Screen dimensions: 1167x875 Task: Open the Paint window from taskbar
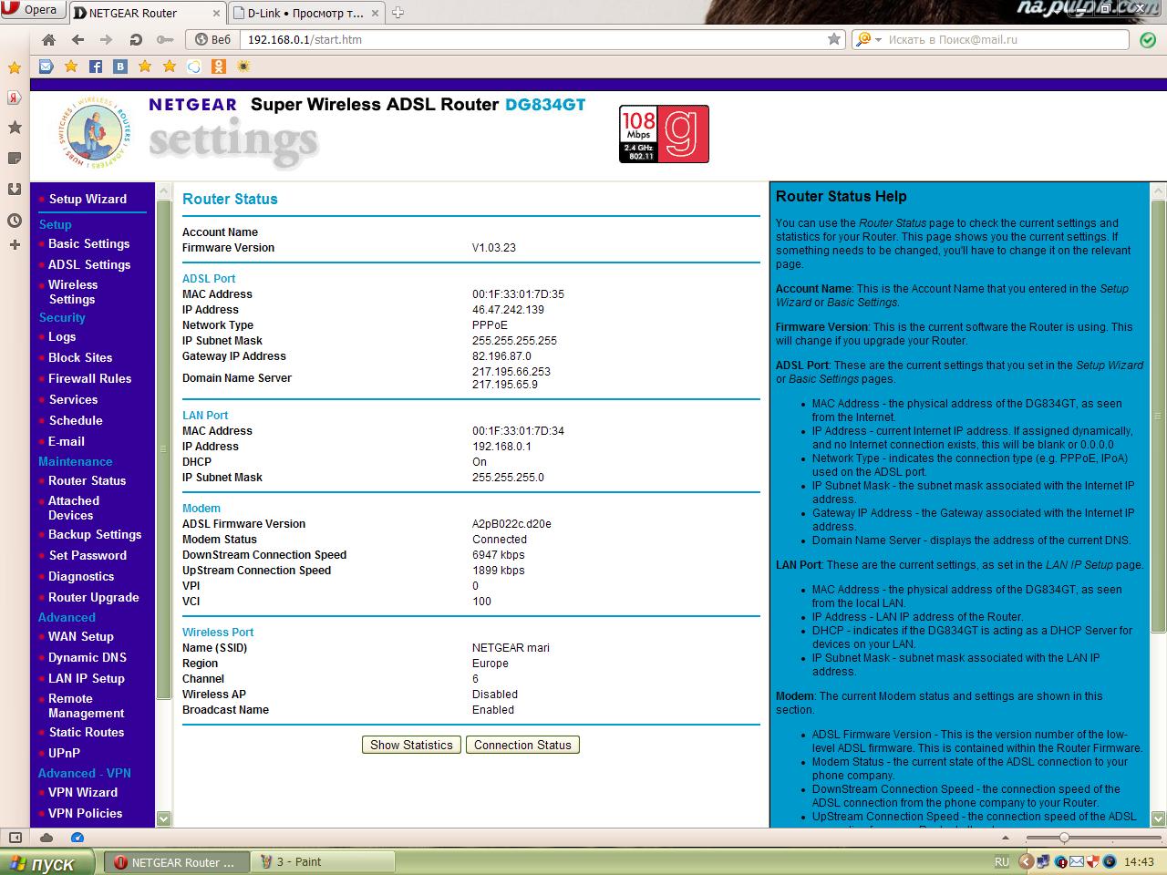pos(324,861)
